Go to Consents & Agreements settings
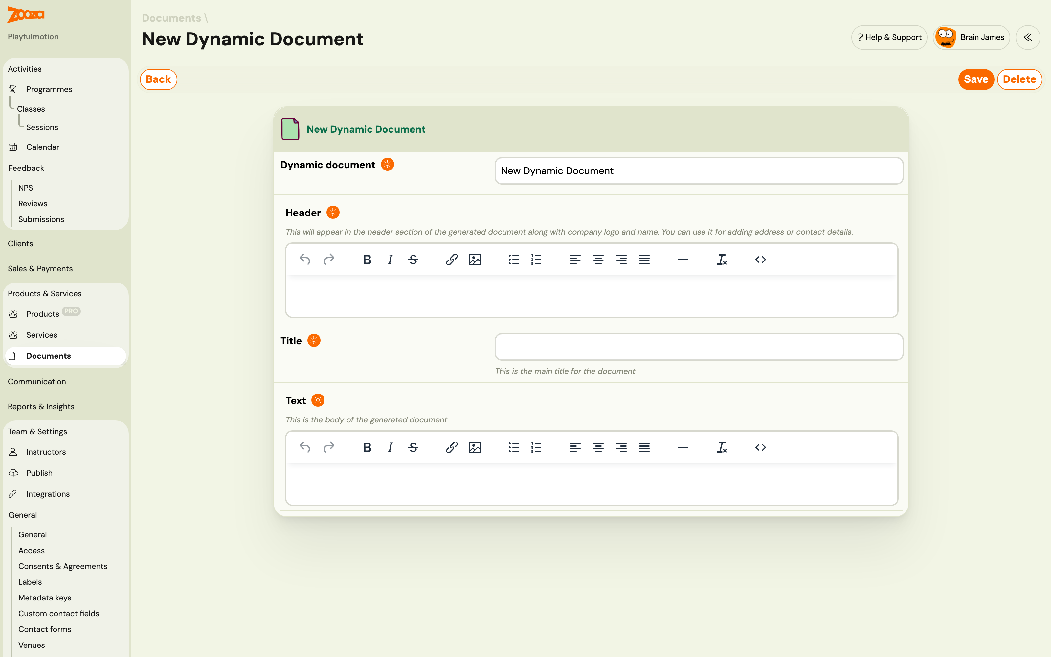 pyautogui.click(x=62, y=566)
